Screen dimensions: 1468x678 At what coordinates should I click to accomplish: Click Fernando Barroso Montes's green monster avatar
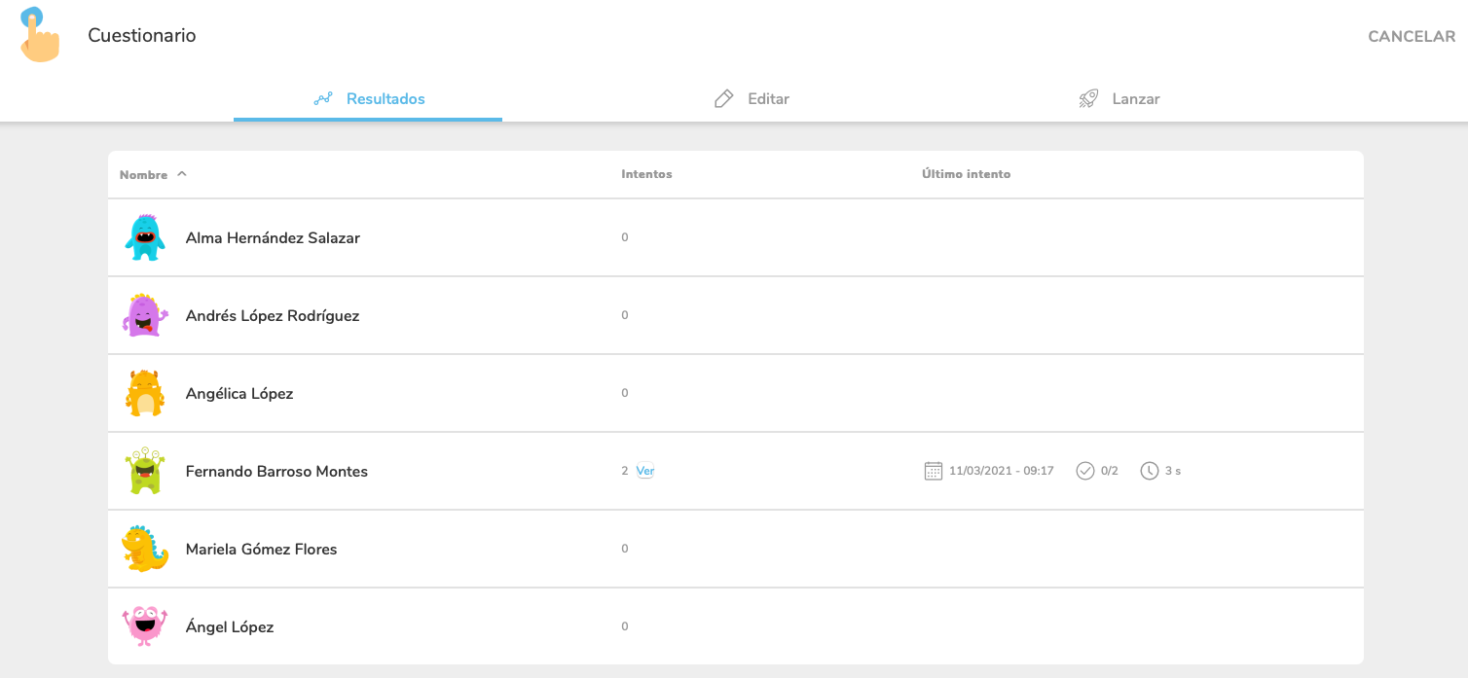coord(145,471)
